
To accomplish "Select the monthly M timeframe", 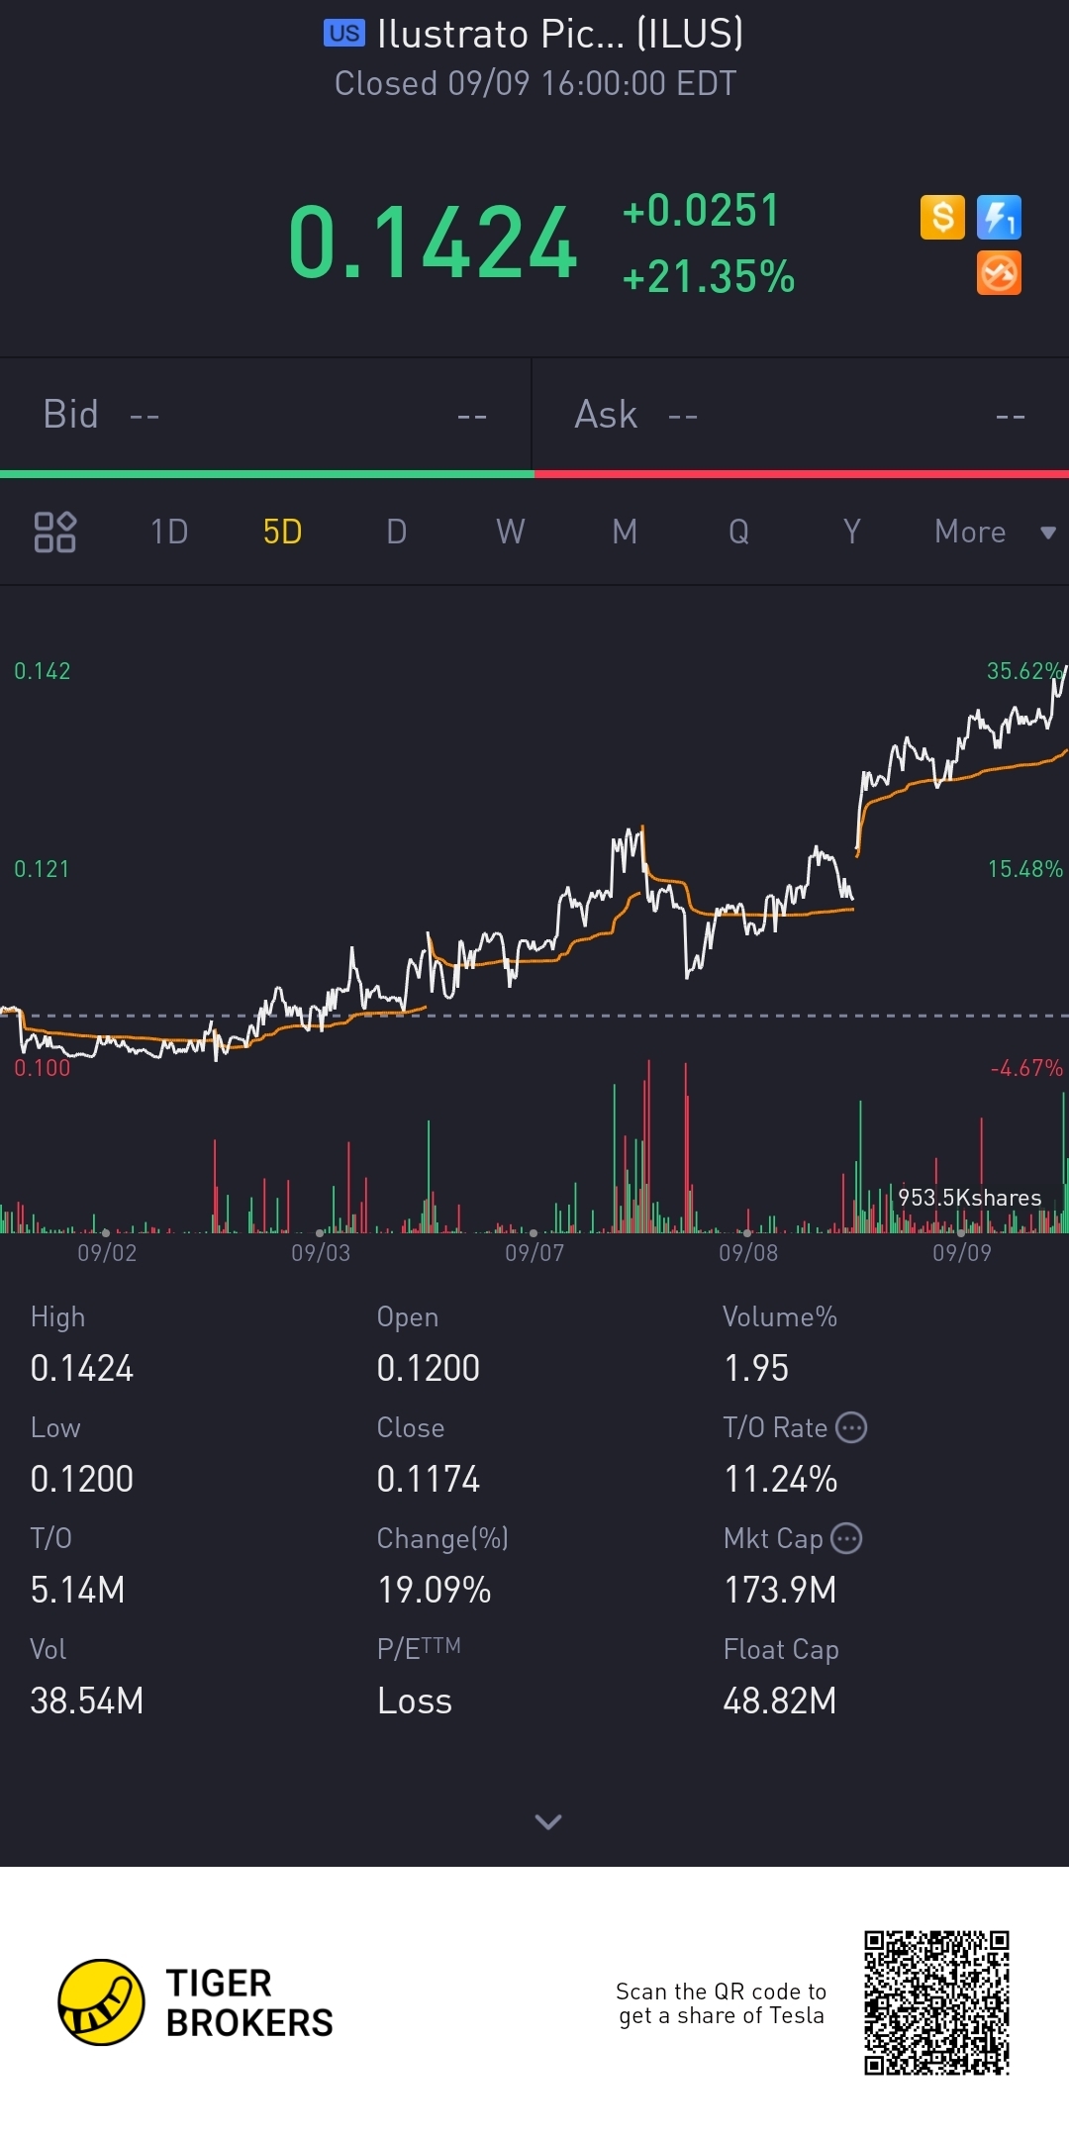I will [x=625, y=532].
